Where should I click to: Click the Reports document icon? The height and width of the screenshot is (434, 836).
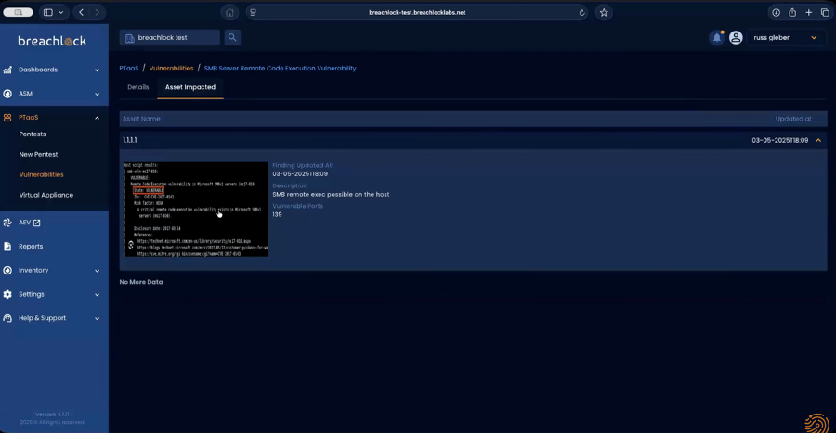(7, 247)
